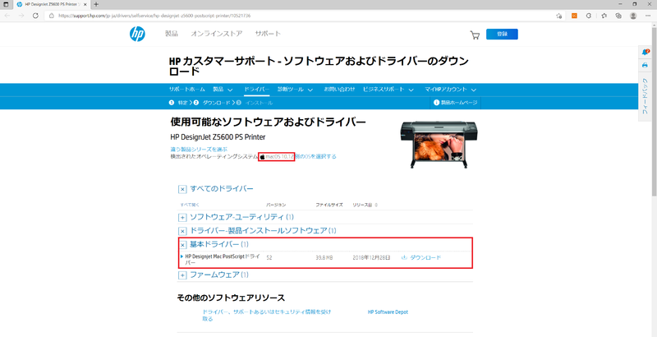The height and width of the screenshot is (337, 657).
Task: Click the HP logo in the header
Action: pos(138,35)
